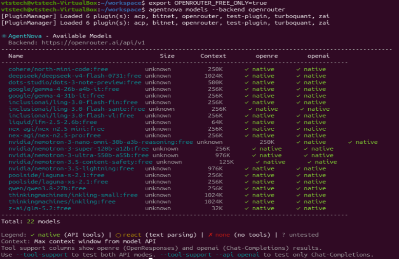Click unknown size in z-ai/glm-5.2 row
This screenshot has width=399, height=259.
(x=158, y=208)
